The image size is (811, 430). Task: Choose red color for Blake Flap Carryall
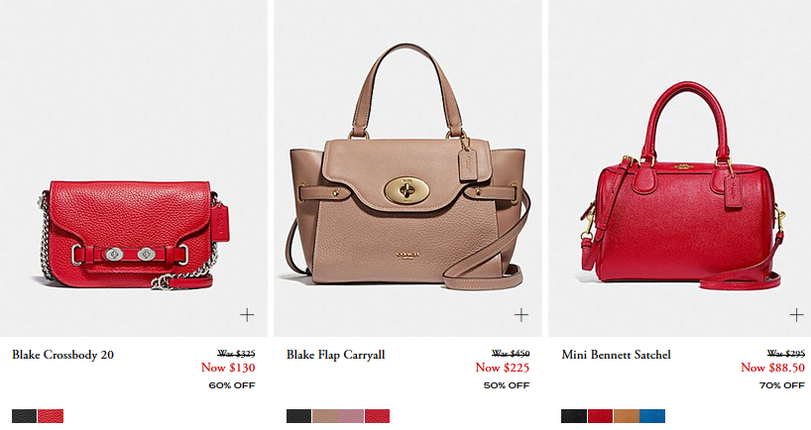tap(377, 416)
